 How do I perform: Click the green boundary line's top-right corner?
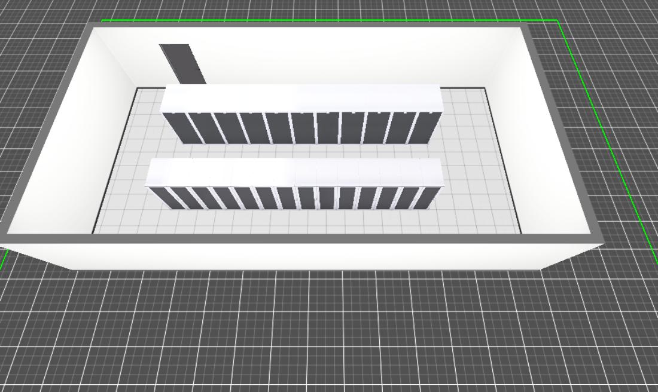pos(558,22)
